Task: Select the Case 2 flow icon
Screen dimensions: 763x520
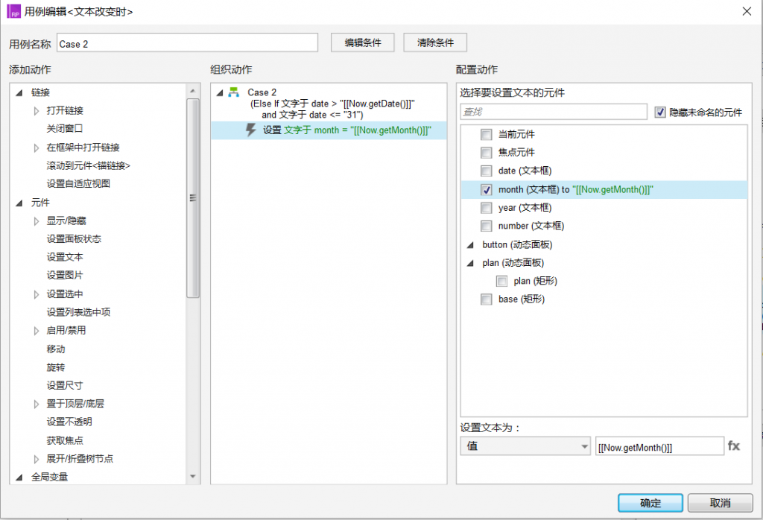Action: click(x=234, y=92)
